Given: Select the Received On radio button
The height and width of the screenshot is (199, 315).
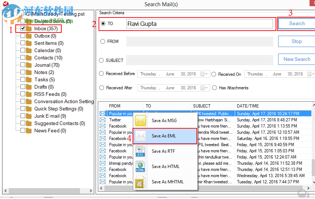Looking at the screenshot, I should (x=214, y=74).
